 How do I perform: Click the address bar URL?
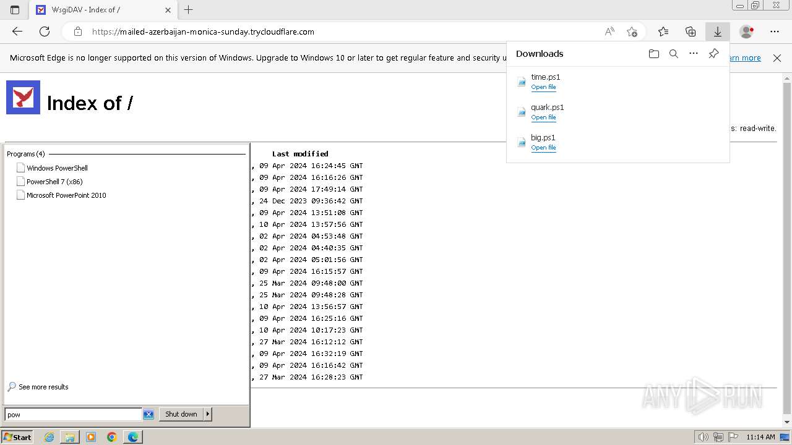coord(203,32)
